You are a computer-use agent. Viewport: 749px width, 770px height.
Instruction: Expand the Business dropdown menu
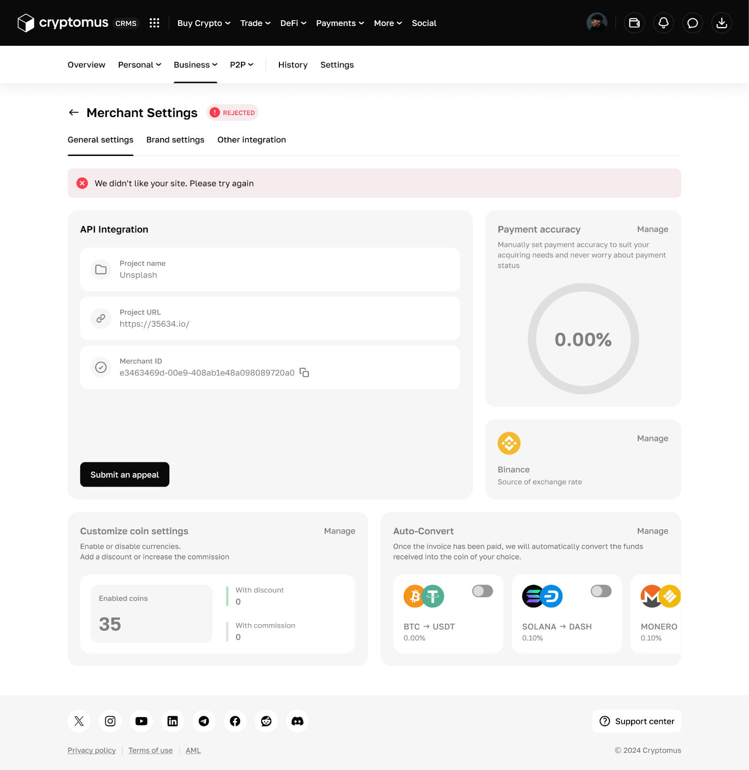(195, 65)
